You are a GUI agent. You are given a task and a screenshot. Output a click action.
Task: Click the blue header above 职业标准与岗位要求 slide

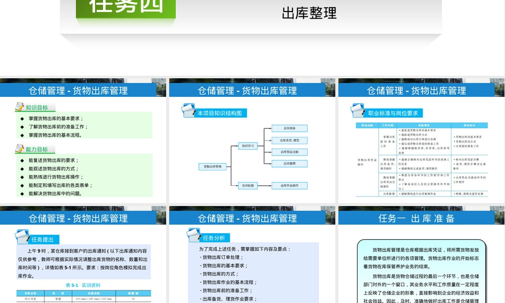[x=417, y=90]
